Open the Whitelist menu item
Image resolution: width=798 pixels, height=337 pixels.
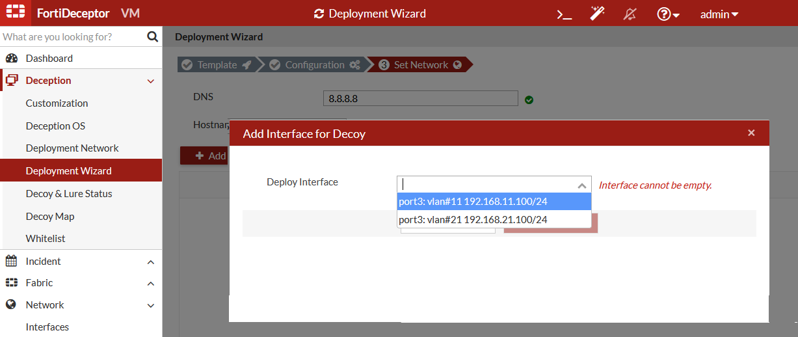tap(46, 239)
